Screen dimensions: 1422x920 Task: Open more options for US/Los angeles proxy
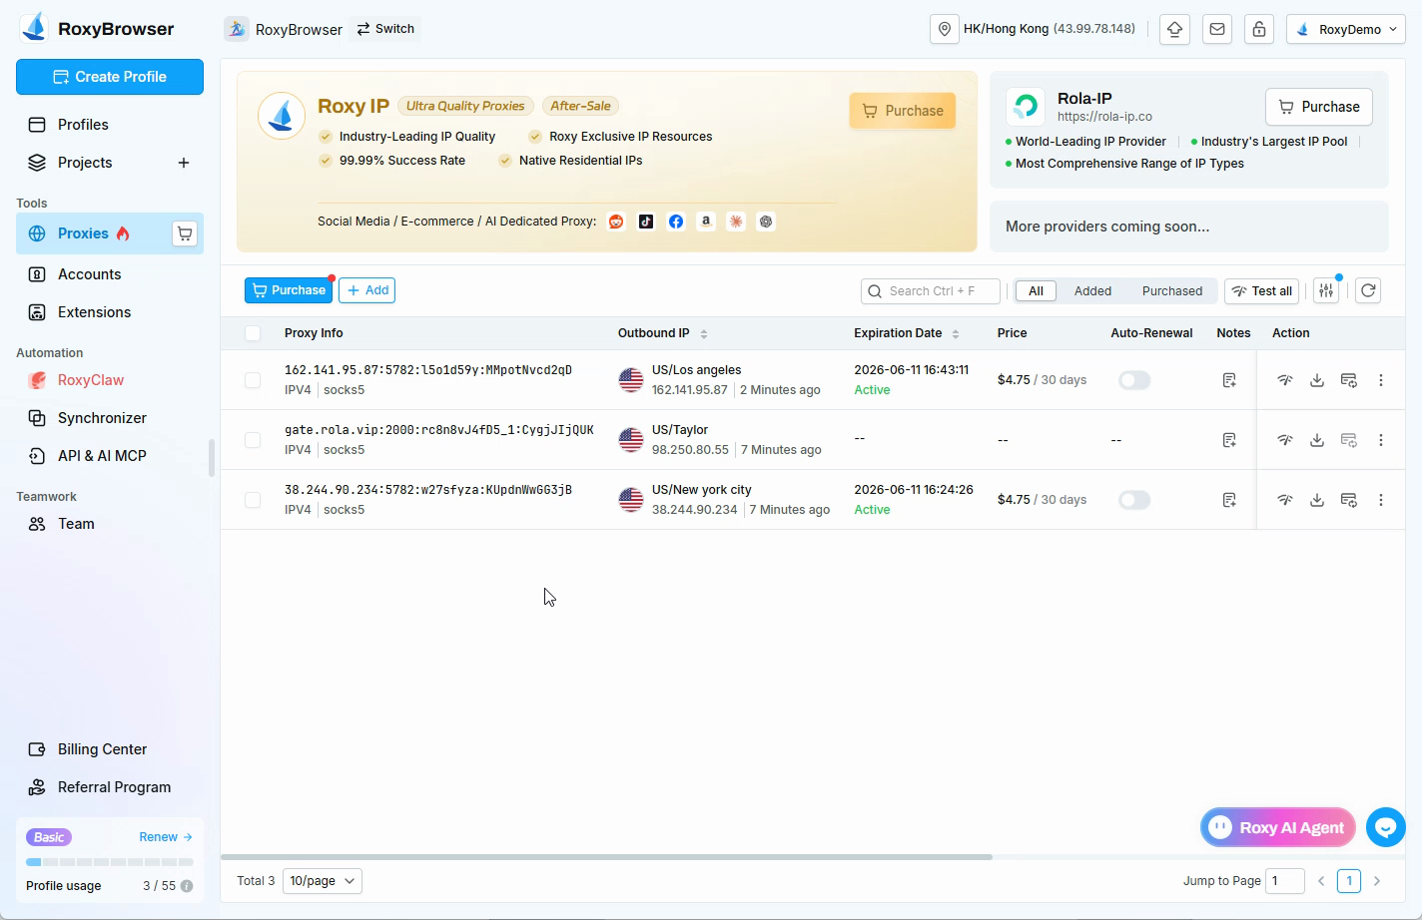(x=1381, y=380)
